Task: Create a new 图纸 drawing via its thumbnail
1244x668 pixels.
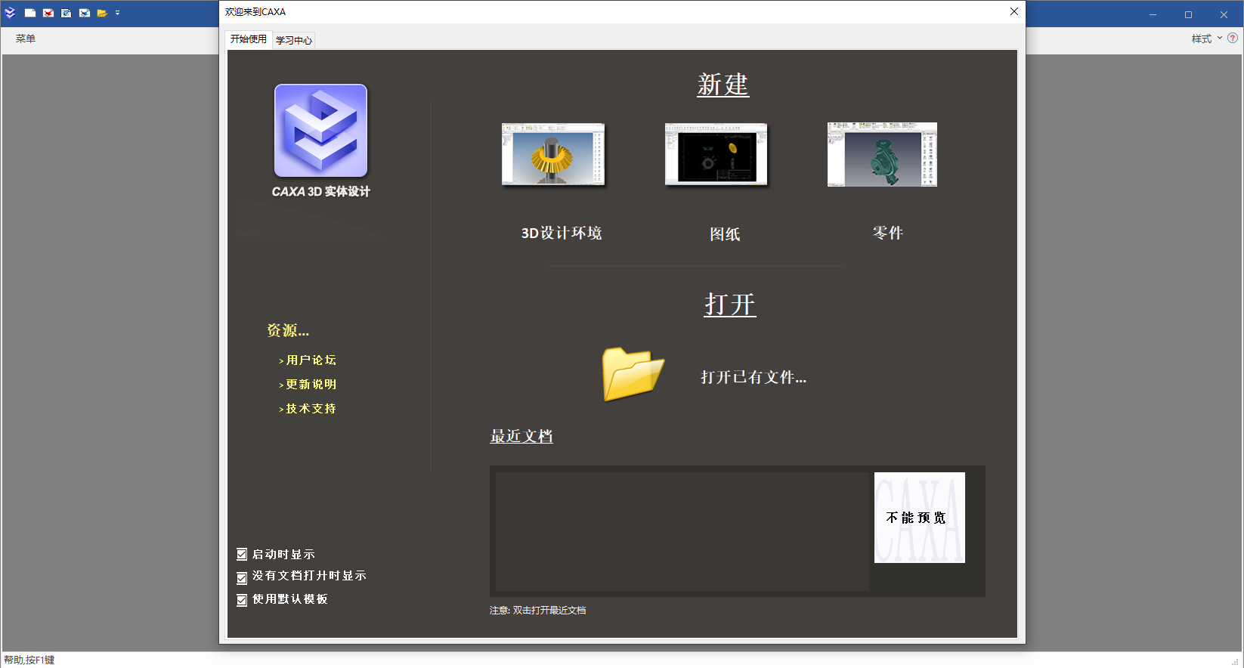Action: 716,154
